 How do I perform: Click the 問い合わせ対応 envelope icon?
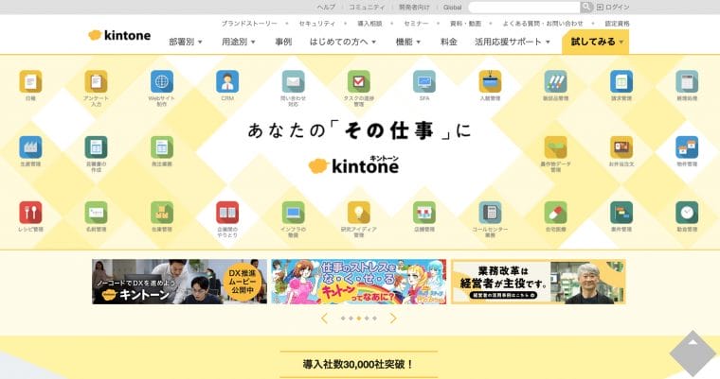[293, 81]
